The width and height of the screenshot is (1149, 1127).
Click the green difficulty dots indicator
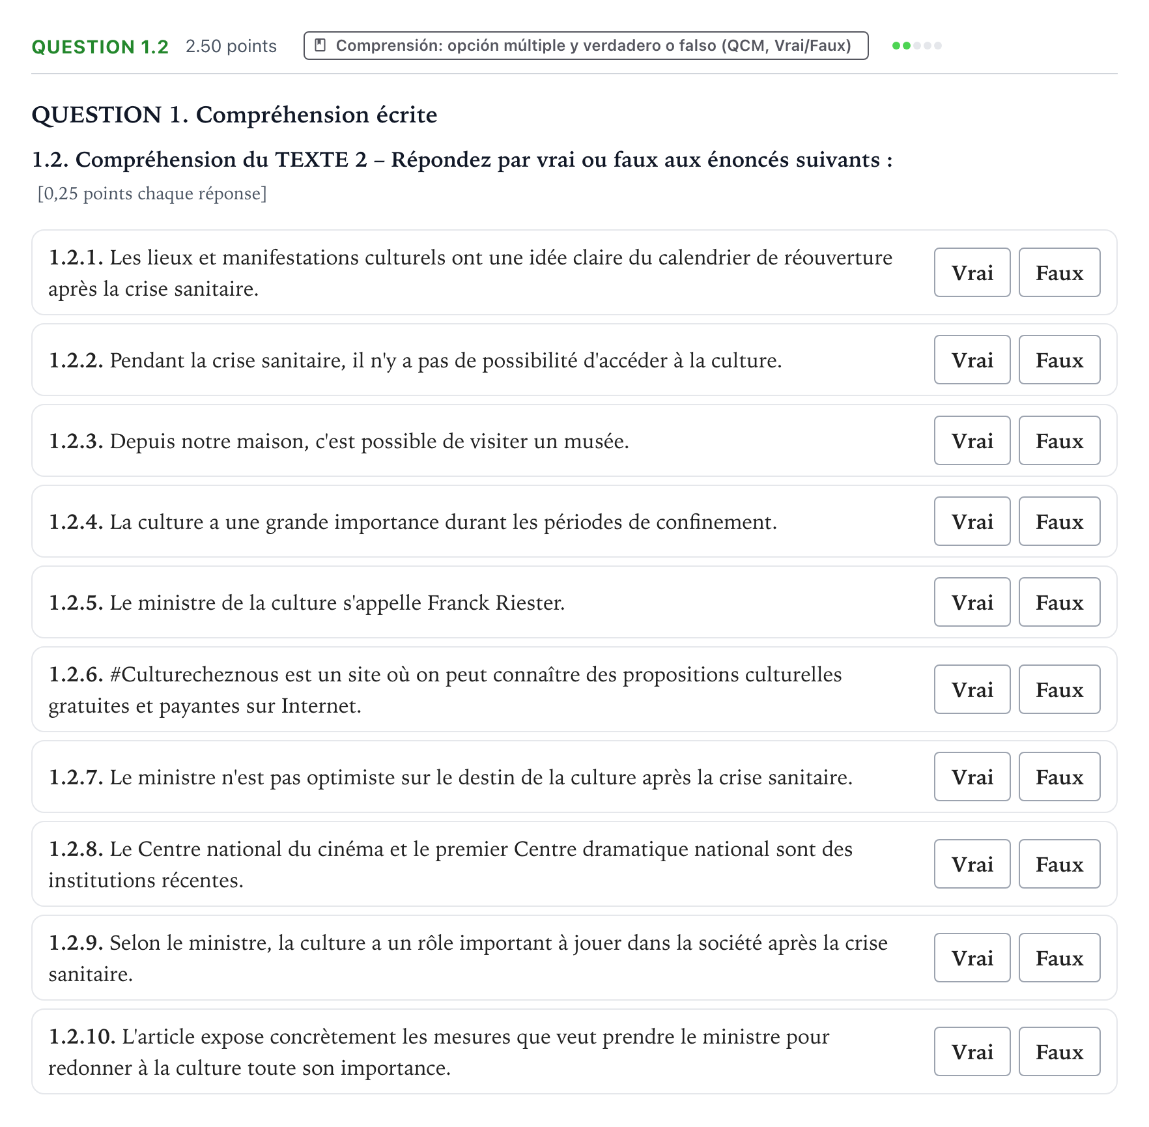(x=916, y=46)
